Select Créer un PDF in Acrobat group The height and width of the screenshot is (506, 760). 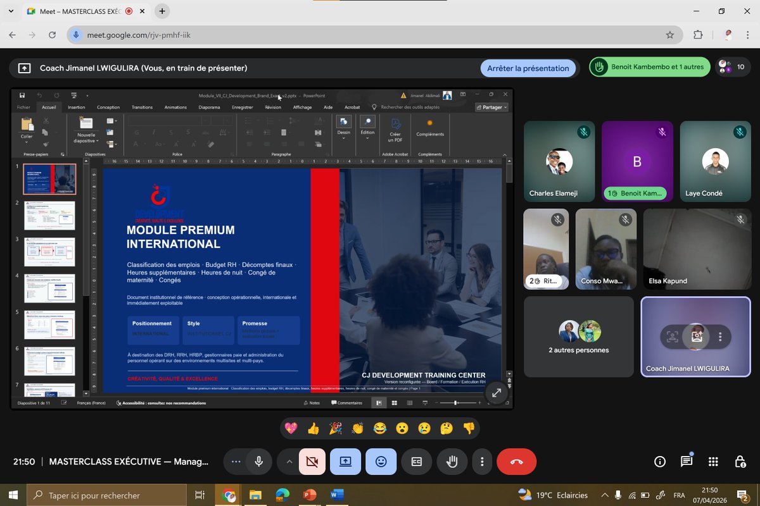(395, 132)
